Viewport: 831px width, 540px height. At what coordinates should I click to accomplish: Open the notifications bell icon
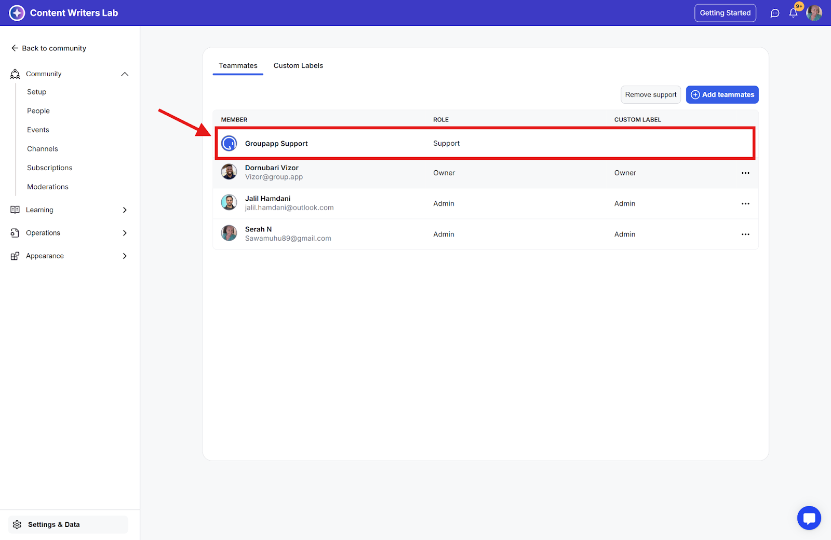[x=793, y=13]
